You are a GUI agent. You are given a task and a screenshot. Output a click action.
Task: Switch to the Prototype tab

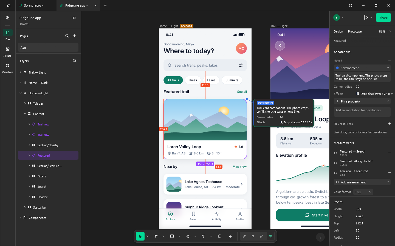[355, 31]
